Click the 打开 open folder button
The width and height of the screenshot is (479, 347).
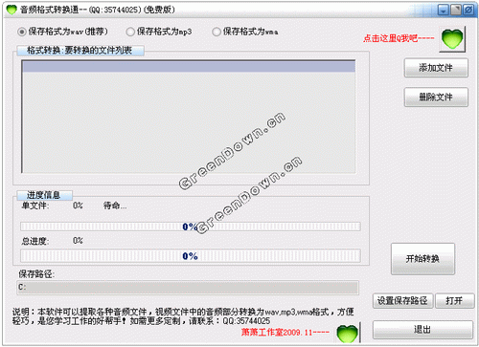point(455,300)
